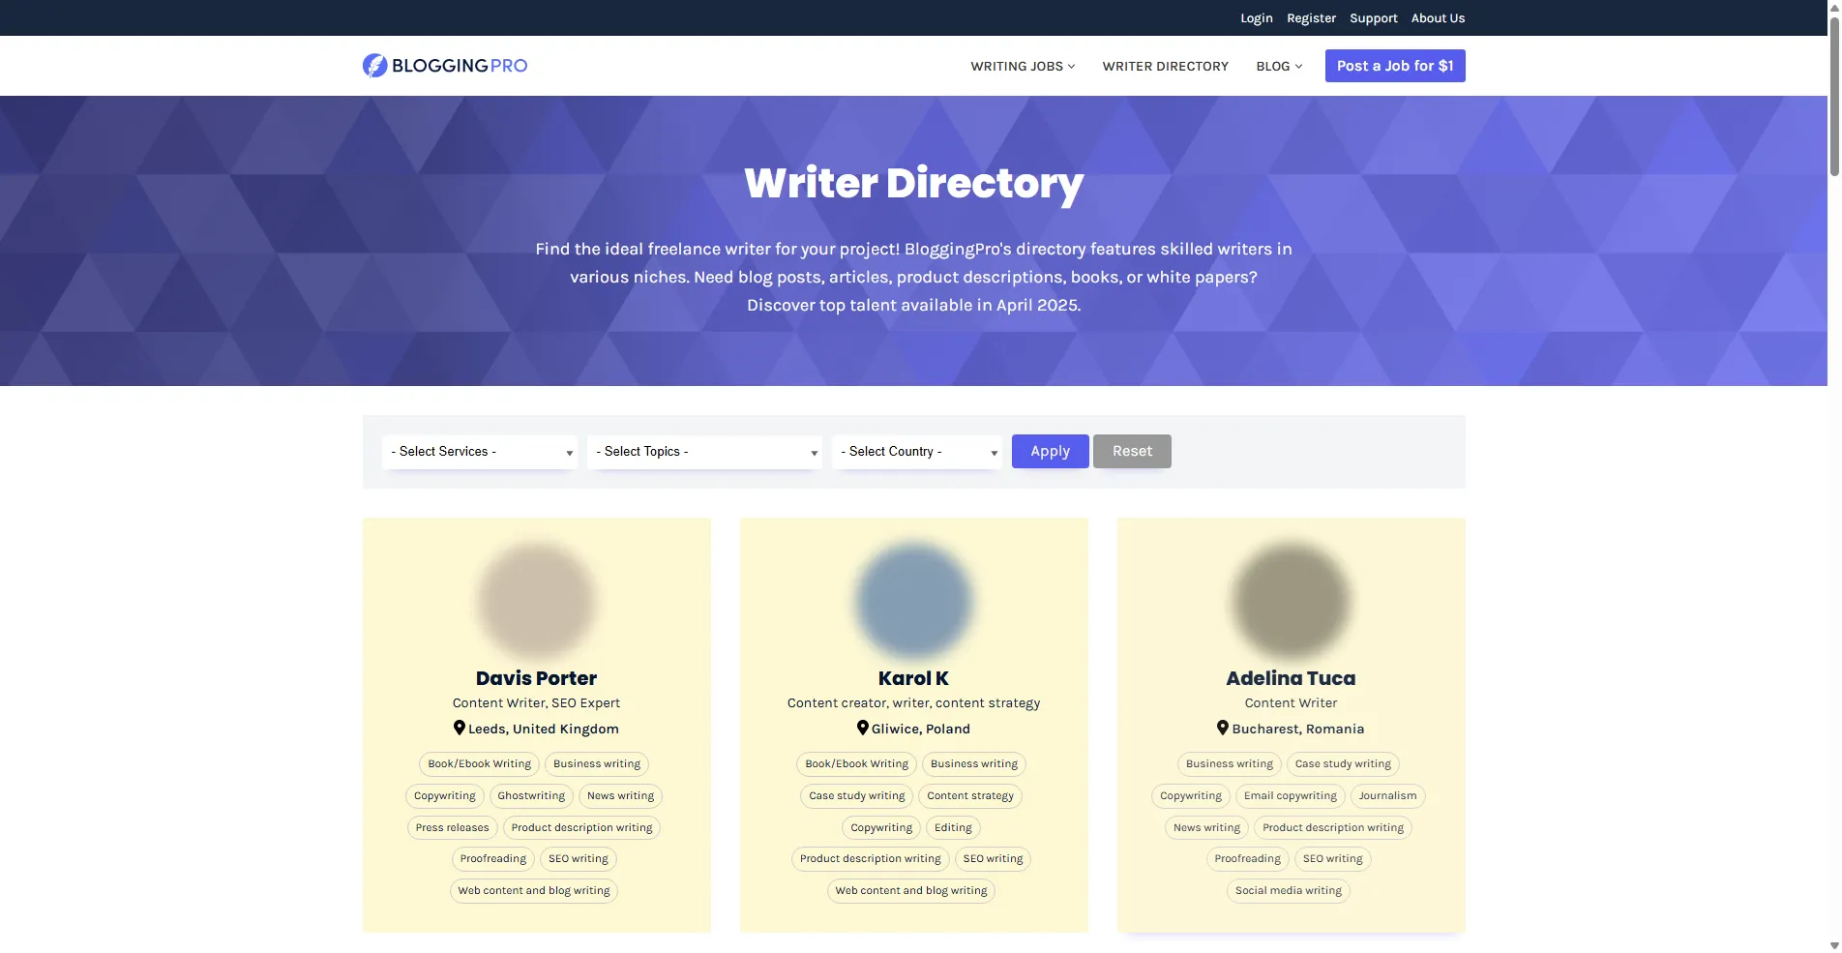Open Adelina Tuca's profile photo
This screenshot has height=953, width=1842.
1292,600
